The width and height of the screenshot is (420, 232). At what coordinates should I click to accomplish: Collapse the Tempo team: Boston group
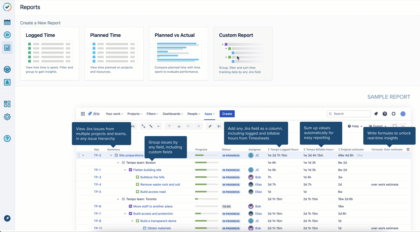coord(118,163)
